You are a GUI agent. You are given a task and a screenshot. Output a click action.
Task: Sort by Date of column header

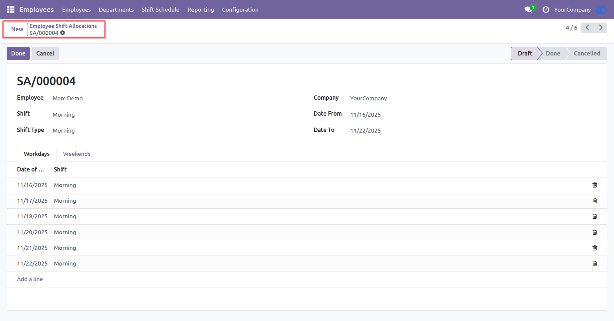tap(31, 169)
